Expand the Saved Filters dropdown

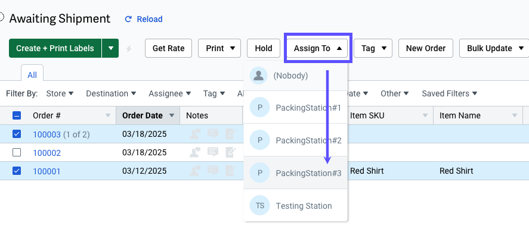449,93
